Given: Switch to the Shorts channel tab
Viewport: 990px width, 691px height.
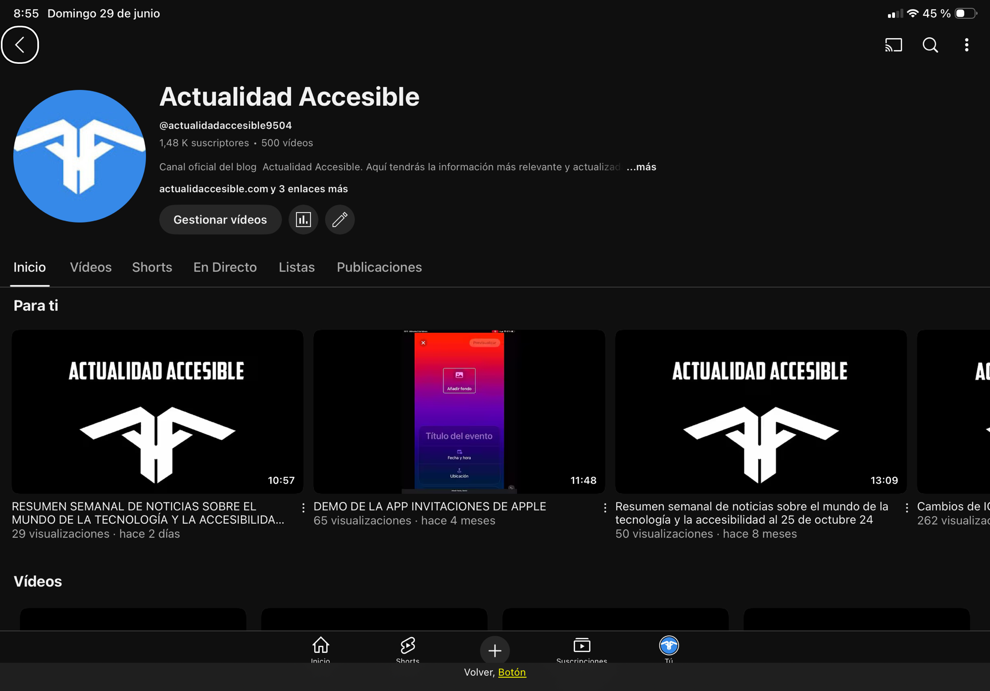Looking at the screenshot, I should tap(152, 268).
